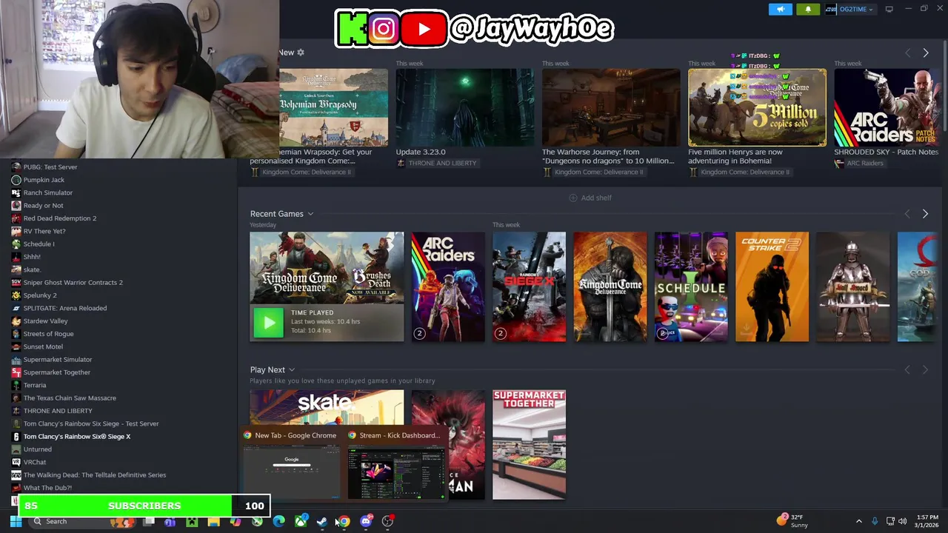Go to previous What's New page arrow
Image resolution: width=948 pixels, height=533 pixels.
pyautogui.click(x=907, y=53)
